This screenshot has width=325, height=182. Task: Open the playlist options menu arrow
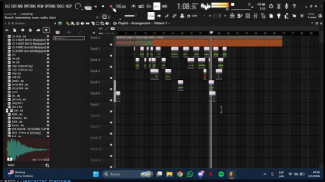[55, 24]
